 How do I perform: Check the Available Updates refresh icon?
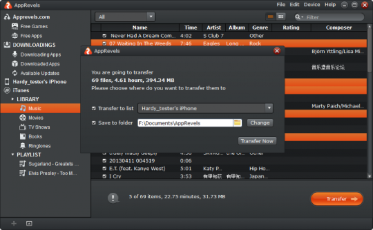pos(15,73)
